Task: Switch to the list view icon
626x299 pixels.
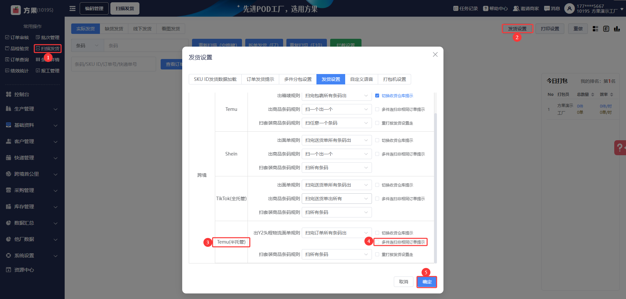Action: point(595,29)
